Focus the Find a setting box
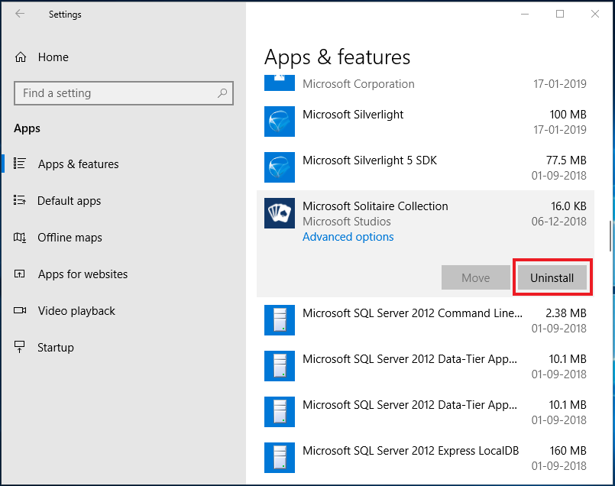Image resolution: width=615 pixels, height=486 pixels. pyautogui.click(x=124, y=93)
